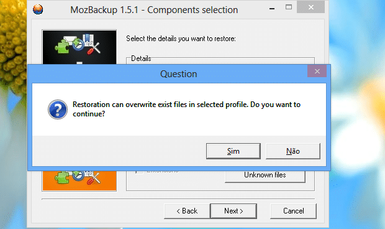The height and width of the screenshot is (229, 385).
Task: Open the Unknown files list
Action: pos(265,176)
